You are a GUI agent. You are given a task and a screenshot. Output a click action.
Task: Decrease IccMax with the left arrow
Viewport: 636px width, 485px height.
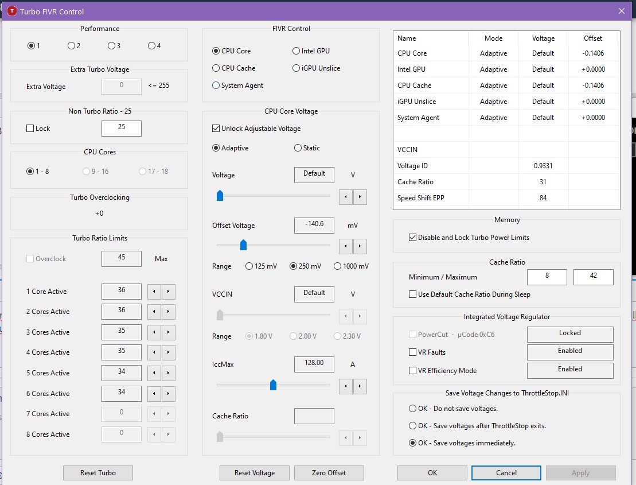coord(346,386)
